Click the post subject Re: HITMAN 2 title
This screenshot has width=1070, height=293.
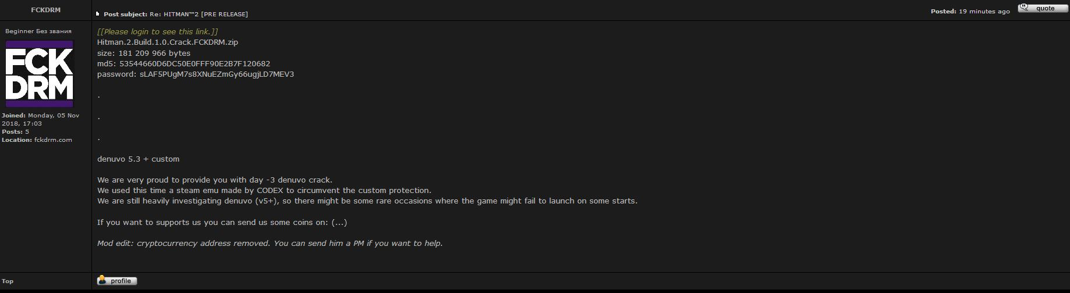coord(199,14)
